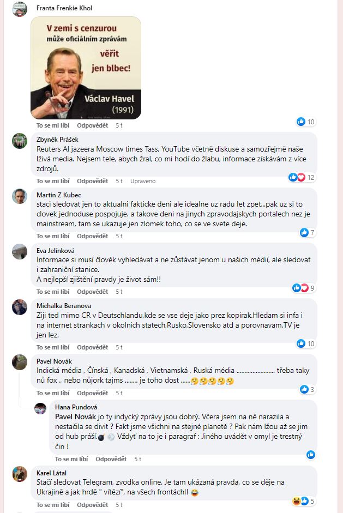Reply to Martin Z Kubec's comment
Screen dimensions: 343x513
[92, 236]
